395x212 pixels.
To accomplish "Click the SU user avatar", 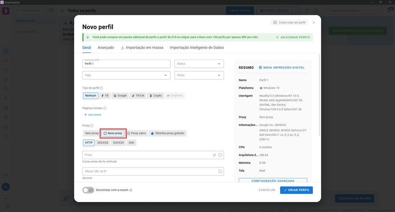I will [x=6, y=187].
